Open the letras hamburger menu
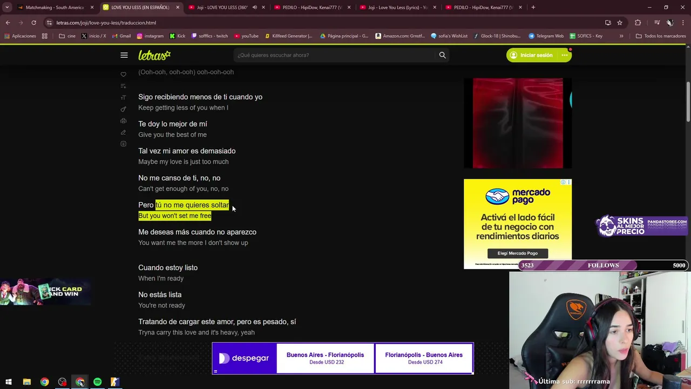Viewport: 691px width, 389px height. pyautogui.click(x=124, y=55)
